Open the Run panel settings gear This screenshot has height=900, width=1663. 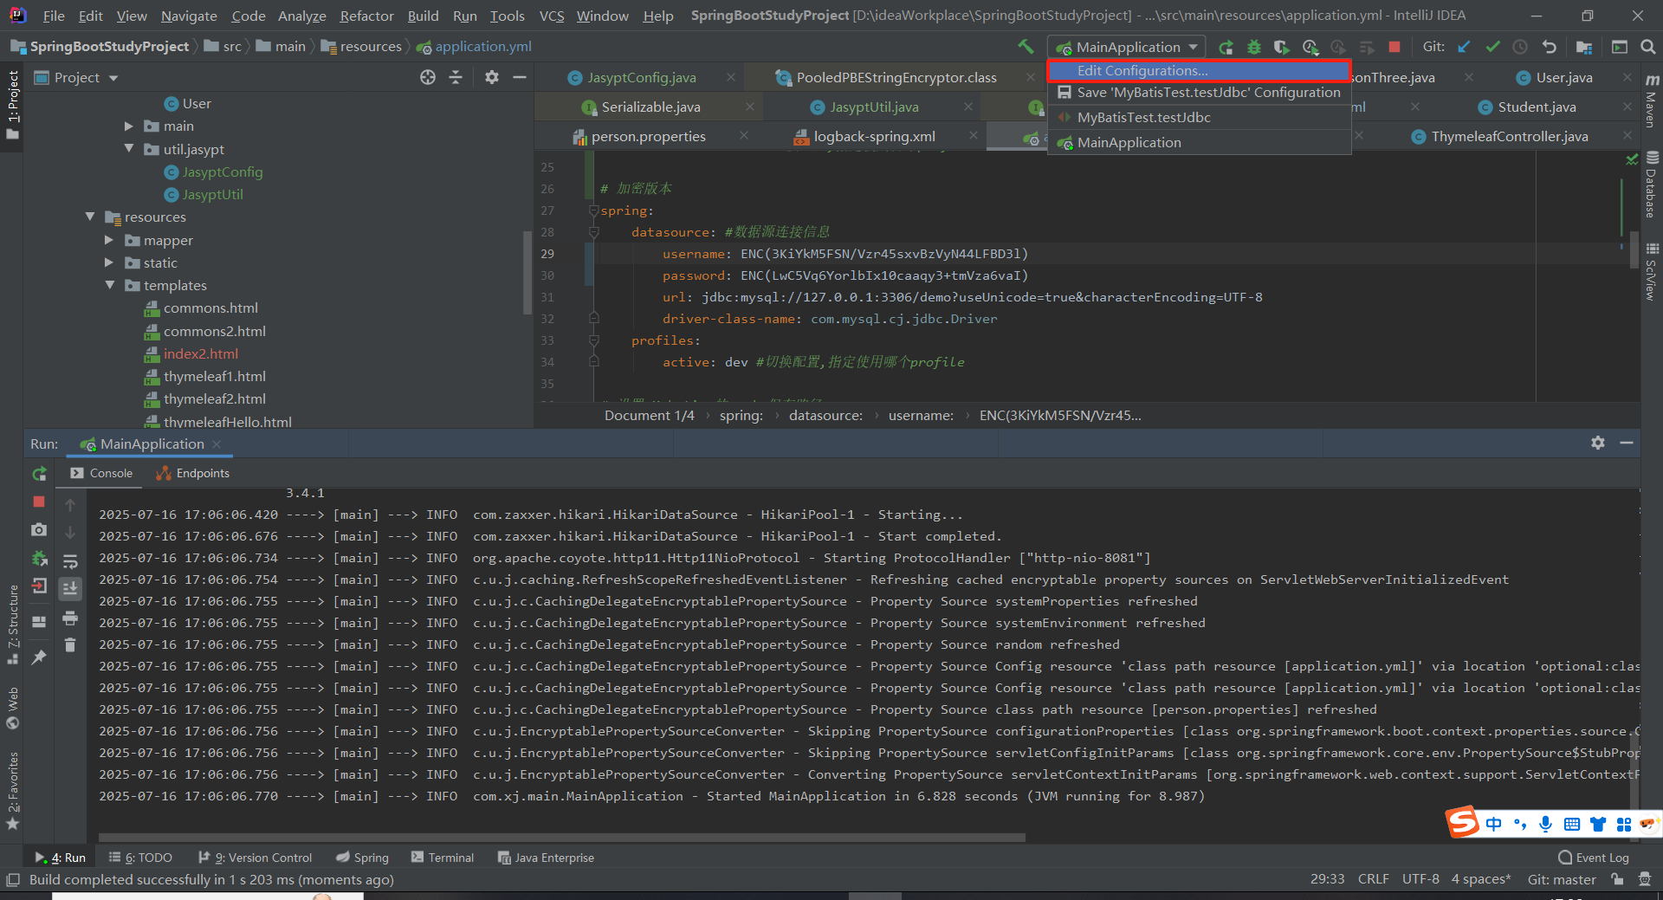coord(1598,443)
